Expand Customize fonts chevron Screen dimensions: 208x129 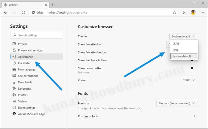click(x=194, y=116)
